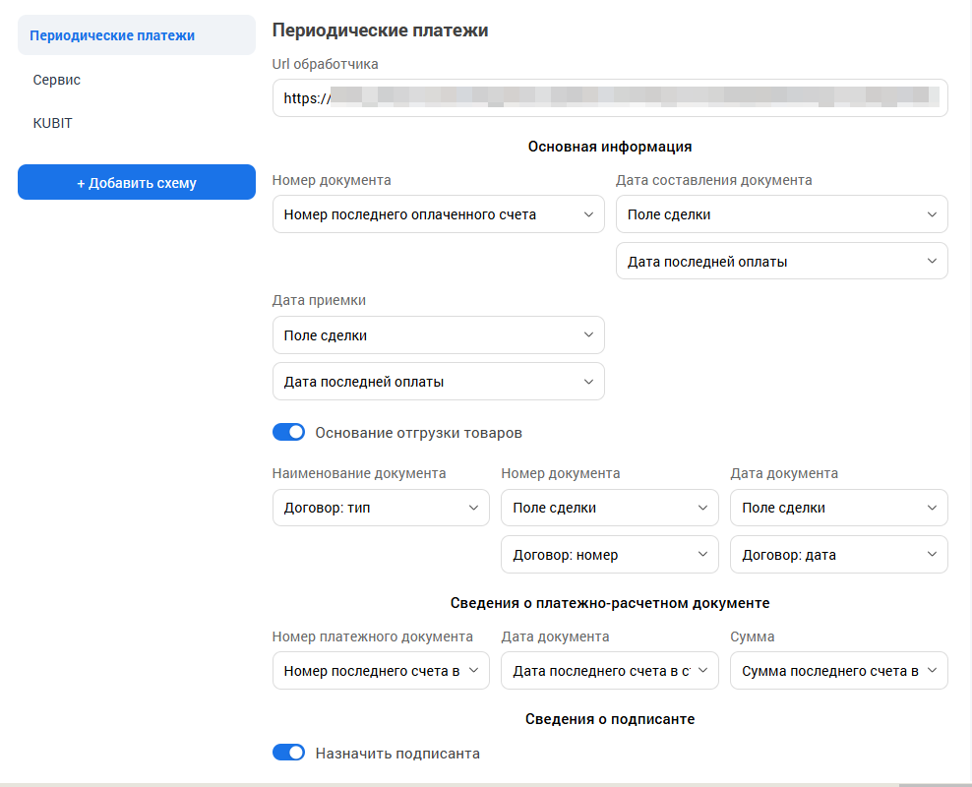The width and height of the screenshot is (972, 787).
Task: Toggle the Основание отгрузки товаров switch
Action: 289,433
